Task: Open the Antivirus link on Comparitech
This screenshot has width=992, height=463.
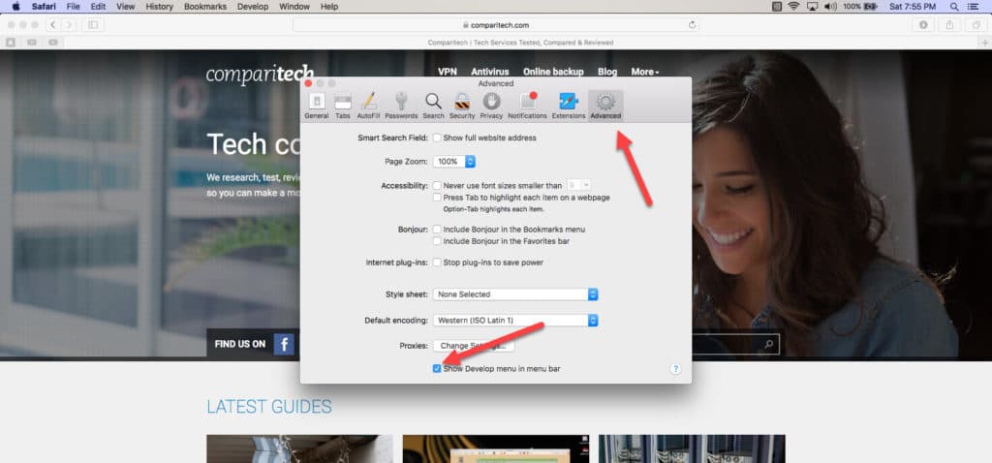Action: click(x=490, y=72)
